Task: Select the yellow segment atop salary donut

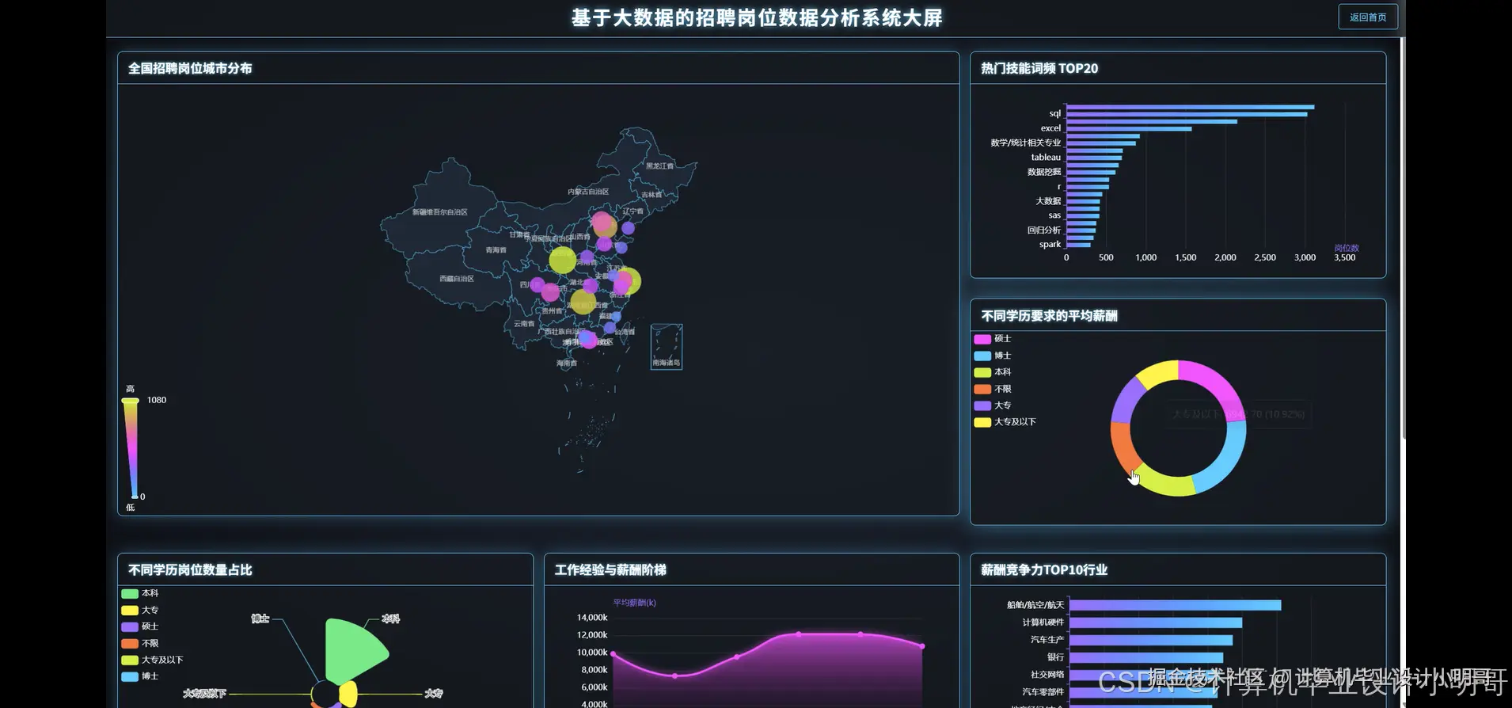Action: pos(1159,372)
